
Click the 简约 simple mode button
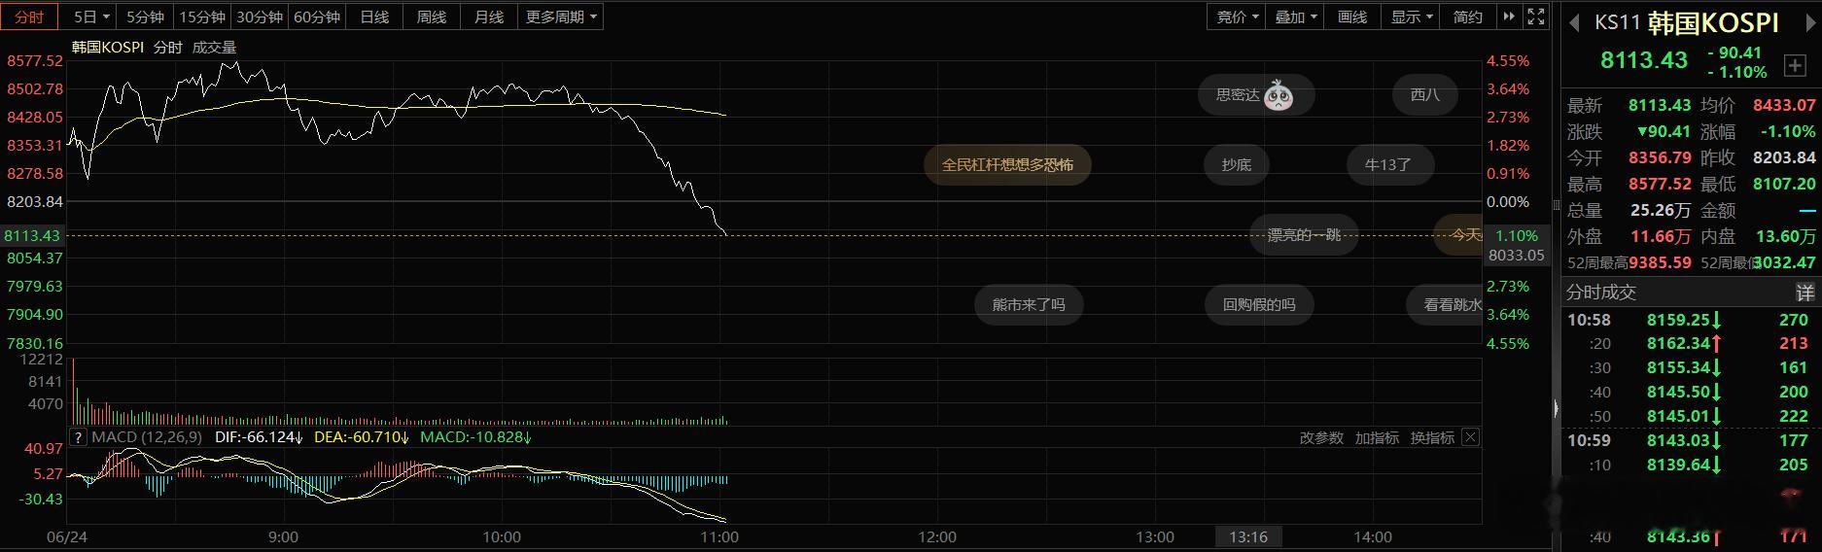1468,17
